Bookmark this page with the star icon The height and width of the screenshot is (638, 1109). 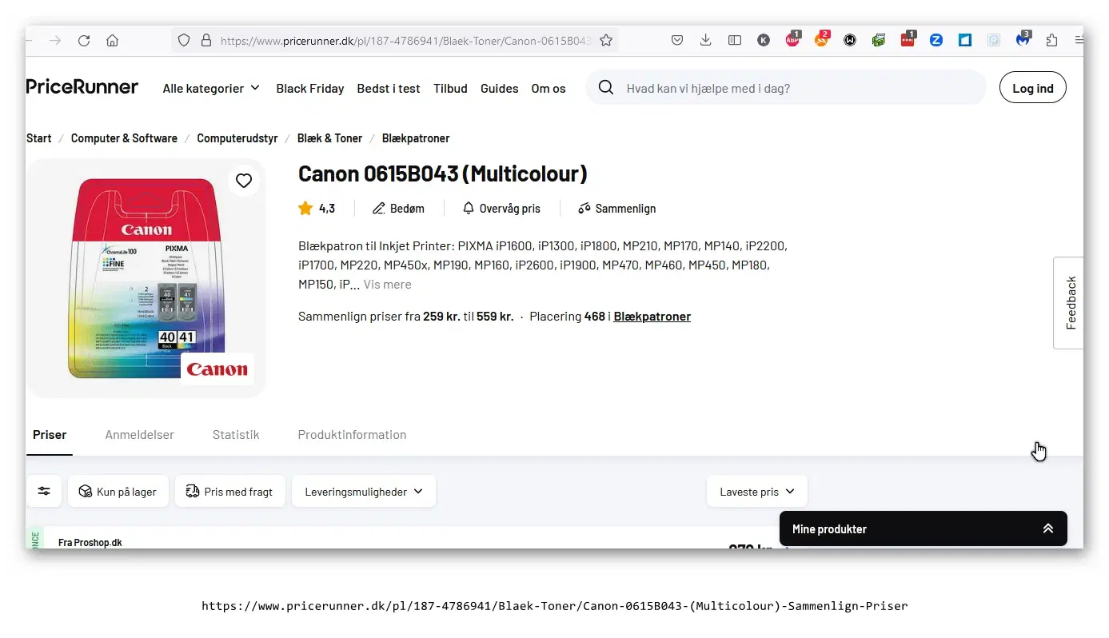606,40
